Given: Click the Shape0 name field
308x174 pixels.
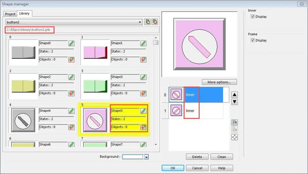Looking at the screenshot, I should pos(53,43).
